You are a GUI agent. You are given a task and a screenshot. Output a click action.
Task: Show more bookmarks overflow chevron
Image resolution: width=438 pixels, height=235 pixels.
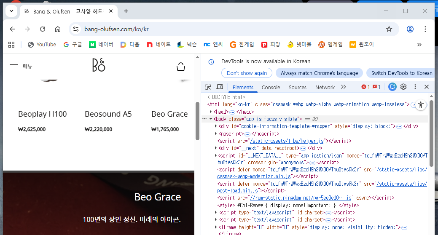click(x=419, y=45)
